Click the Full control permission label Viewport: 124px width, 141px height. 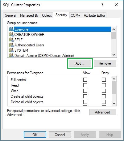19,80
